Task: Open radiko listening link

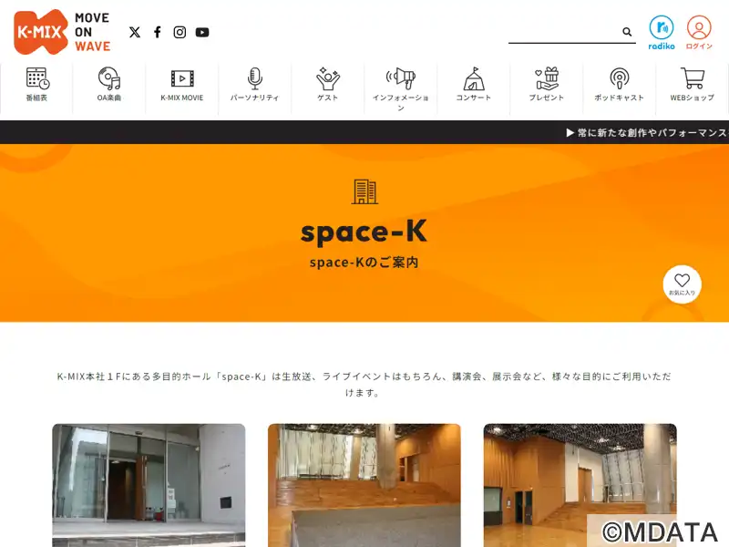Action: (x=662, y=32)
